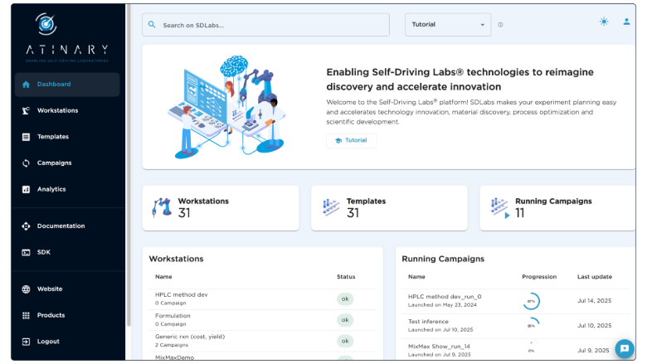Open the Tutorial dropdown selector

point(448,25)
